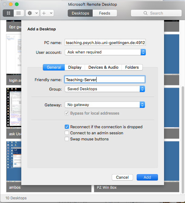Viewport: 185px width, 203px height.
Task: Select the ambos desktop thumbnail
Action: tap(14, 161)
